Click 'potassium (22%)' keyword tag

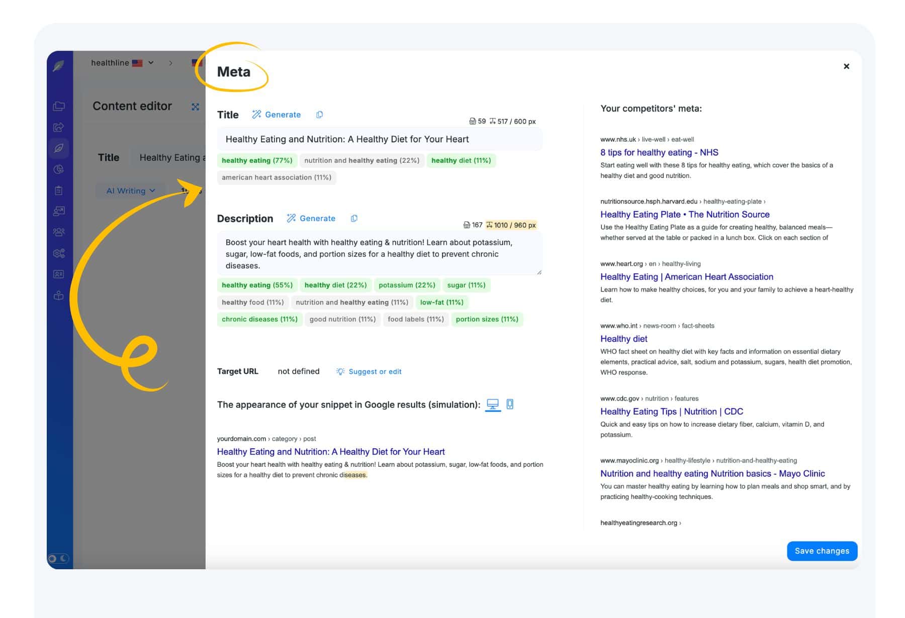[x=407, y=285]
